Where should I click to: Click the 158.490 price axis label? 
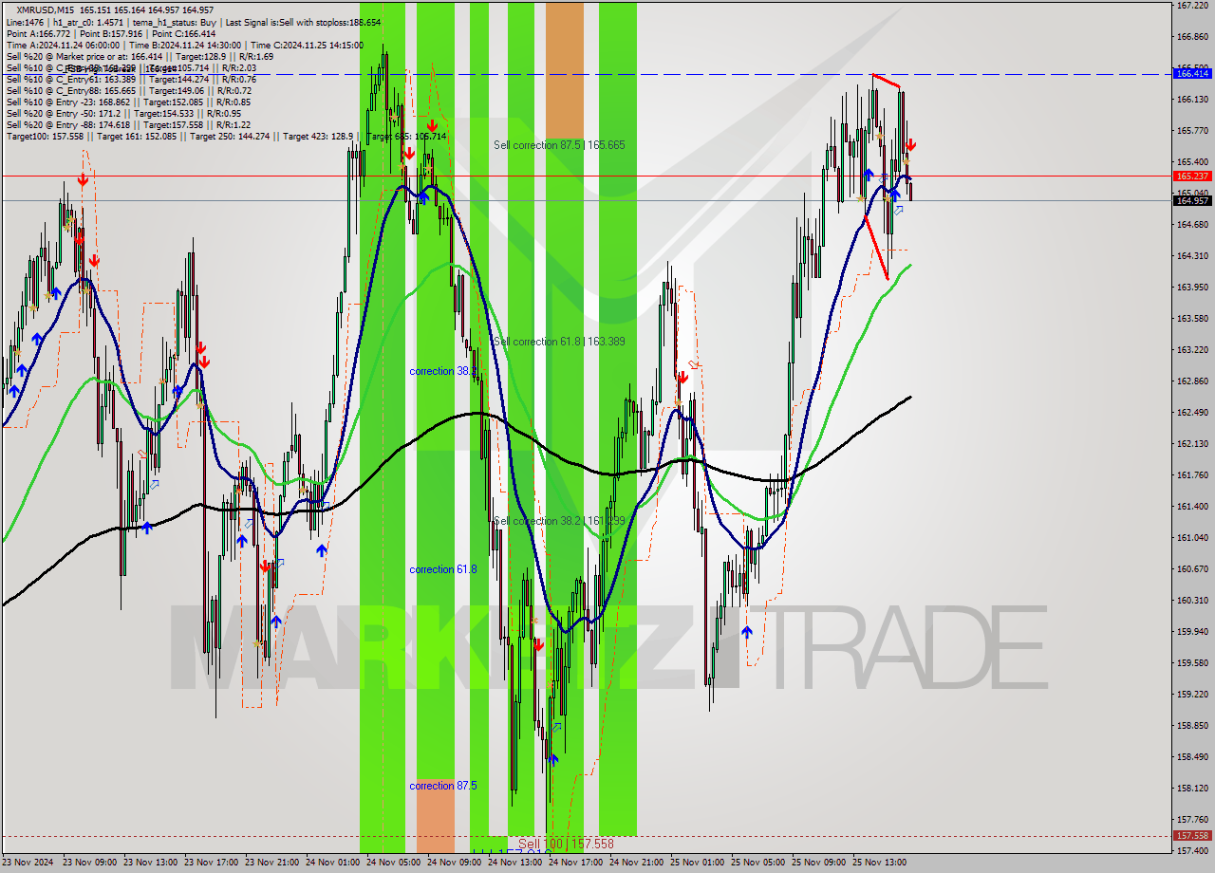pos(1192,756)
